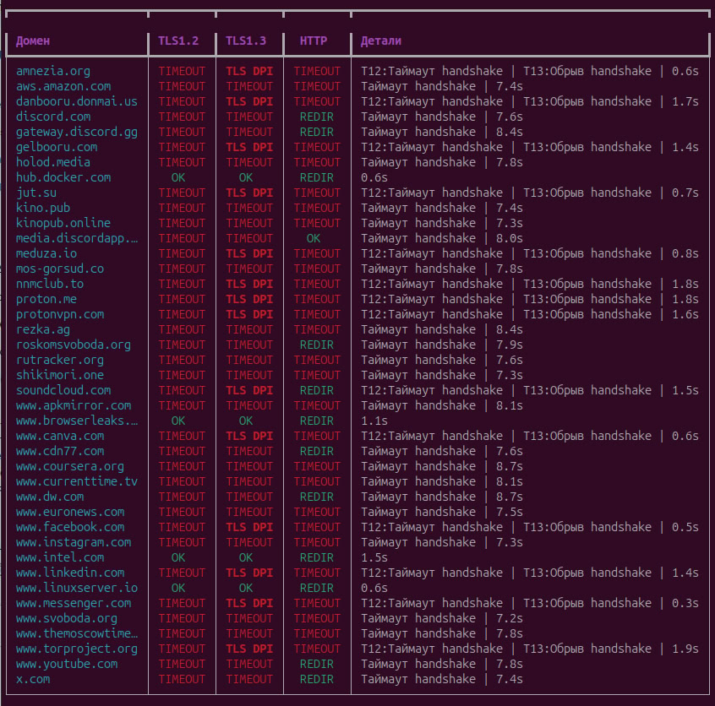This screenshot has width=715, height=706.
Task: Select domain danbooru.donmai.us
Action: 77,101
